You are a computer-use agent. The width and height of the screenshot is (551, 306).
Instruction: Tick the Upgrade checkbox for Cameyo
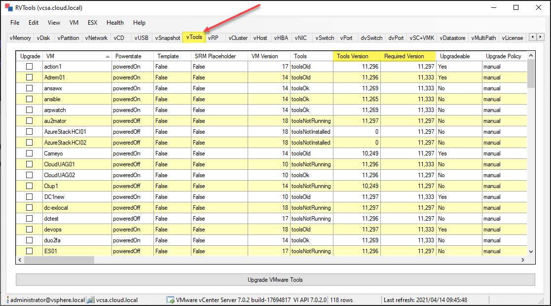coord(30,153)
